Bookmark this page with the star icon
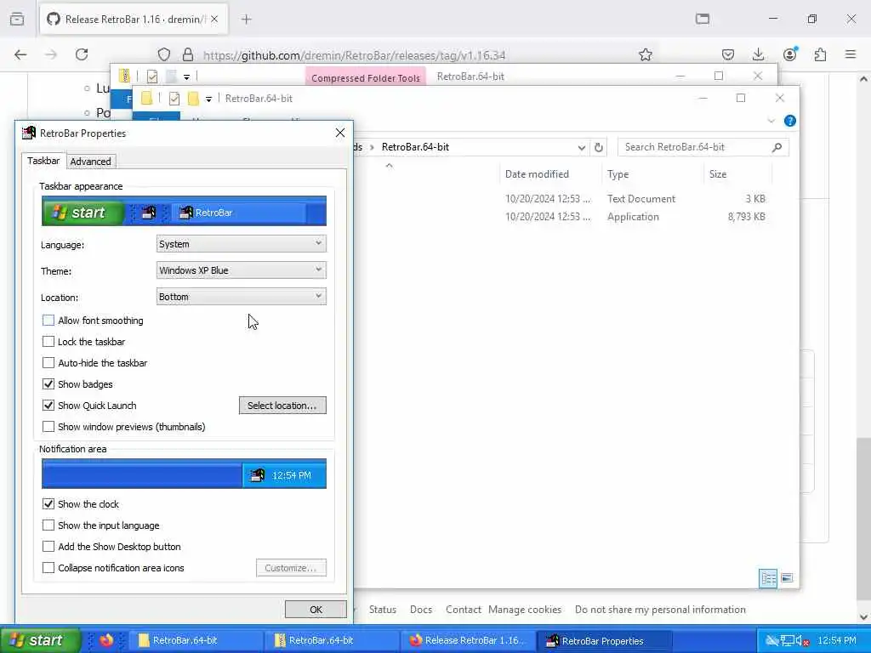871x653 pixels. (x=645, y=54)
